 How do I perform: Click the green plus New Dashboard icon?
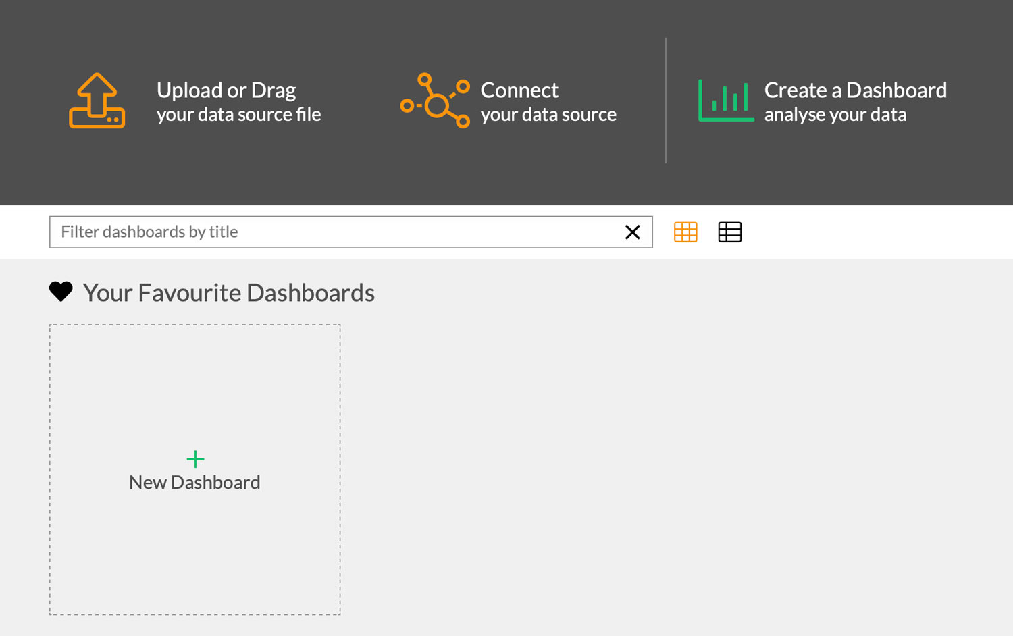point(195,459)
